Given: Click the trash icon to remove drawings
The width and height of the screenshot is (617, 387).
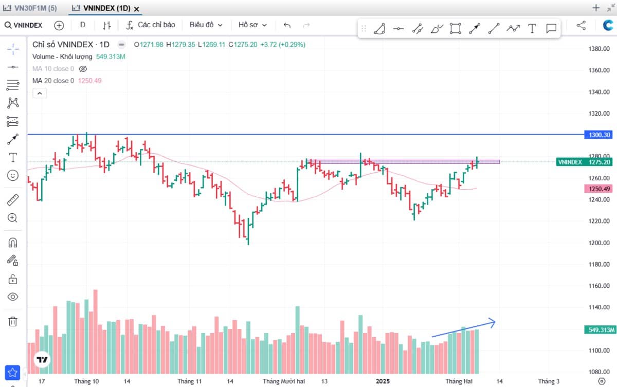Looking at the screenshot, I should coord(13,322).
